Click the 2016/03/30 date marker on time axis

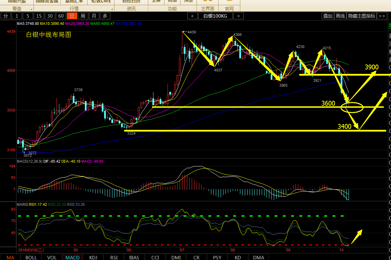[x=30, y=249]
